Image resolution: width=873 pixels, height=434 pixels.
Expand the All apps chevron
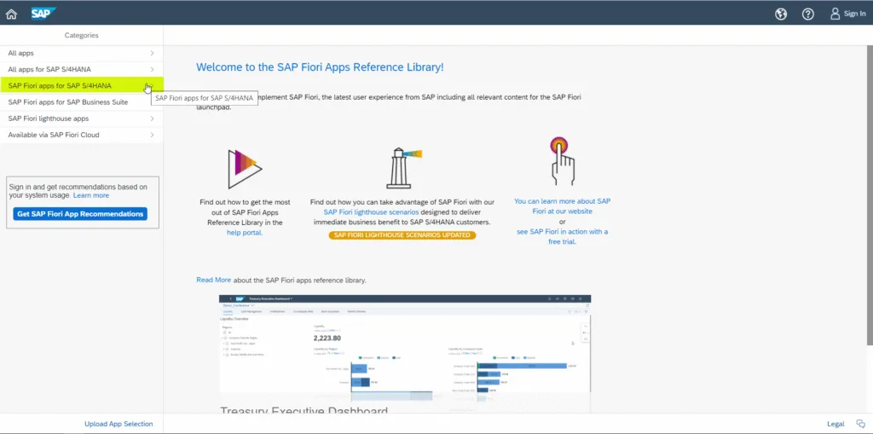[x=152, y=54]
